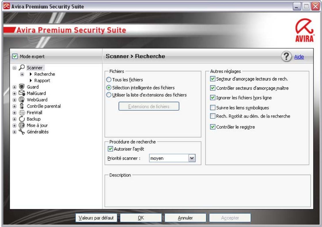The image size is (322, 227).
Task: Expand the FireWall tree node
Action: [14, 113]
